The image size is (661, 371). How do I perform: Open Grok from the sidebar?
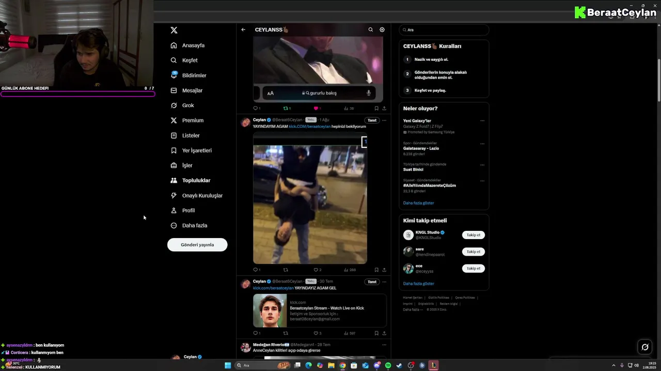182,105
